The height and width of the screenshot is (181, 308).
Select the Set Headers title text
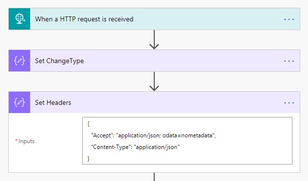coord(53,102)
